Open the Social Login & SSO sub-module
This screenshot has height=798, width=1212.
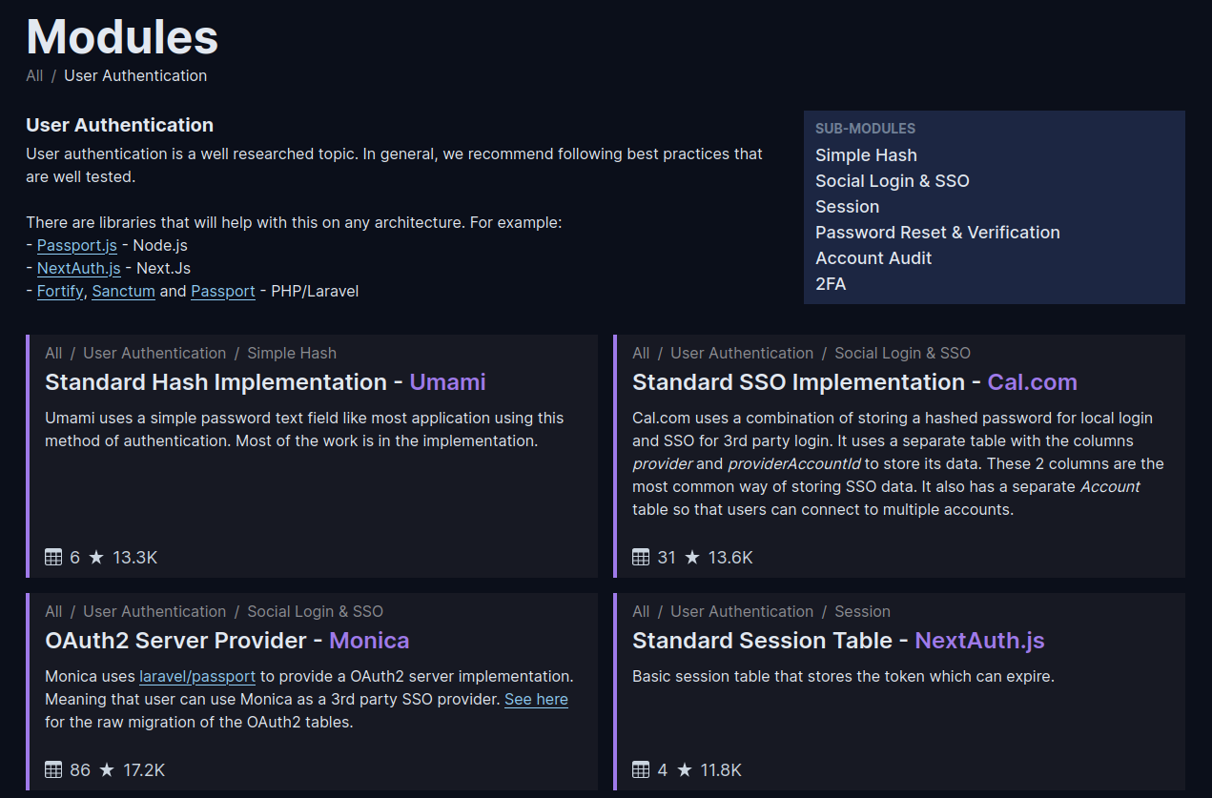893,181
